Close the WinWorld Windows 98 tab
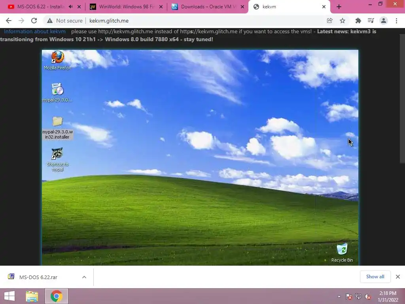 pos(161,7)
